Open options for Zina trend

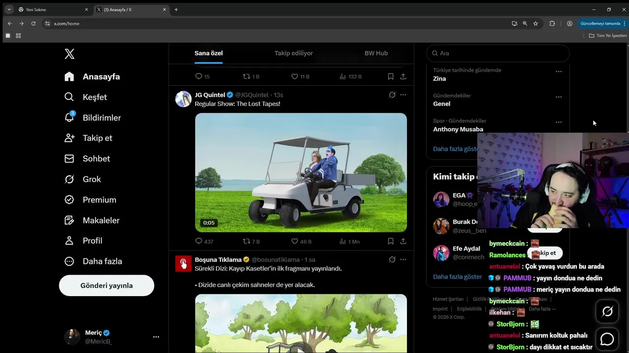pyautogui.click(x=558, y=72)
